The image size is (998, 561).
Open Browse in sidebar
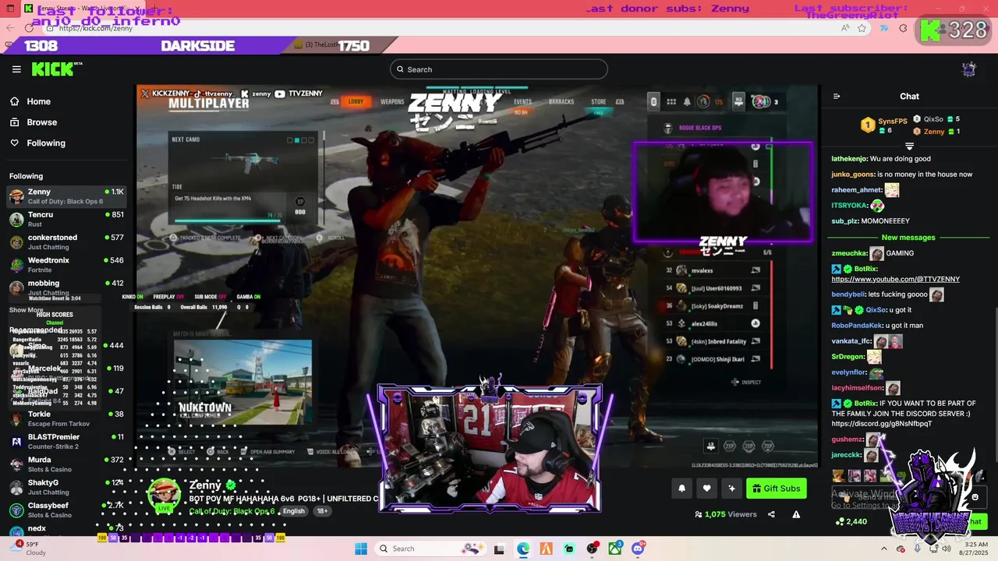(34, 122)
